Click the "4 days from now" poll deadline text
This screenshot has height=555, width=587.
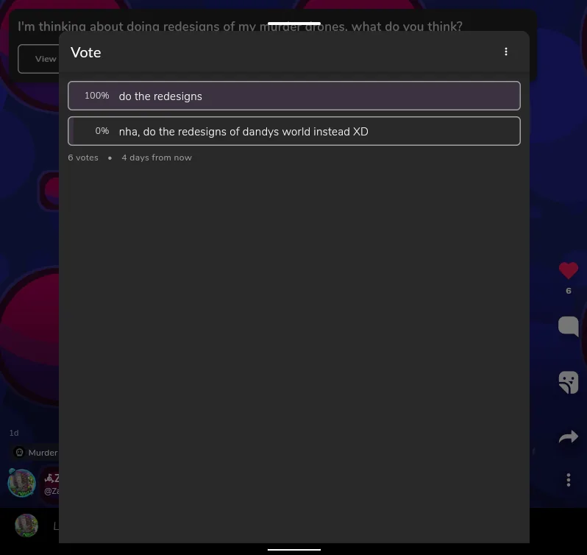tap(157, 158)
